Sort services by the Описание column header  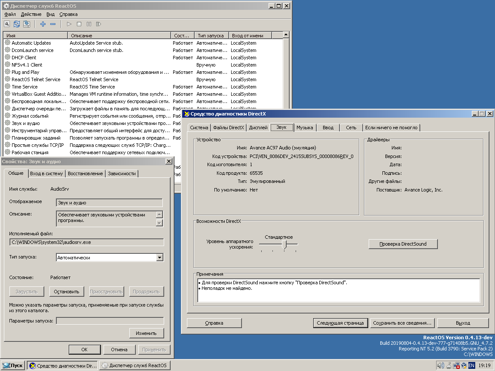click(119, 35)
